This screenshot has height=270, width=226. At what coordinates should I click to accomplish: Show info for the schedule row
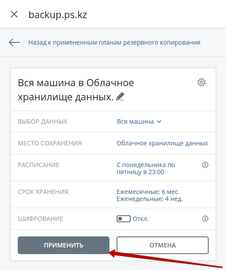205,165
